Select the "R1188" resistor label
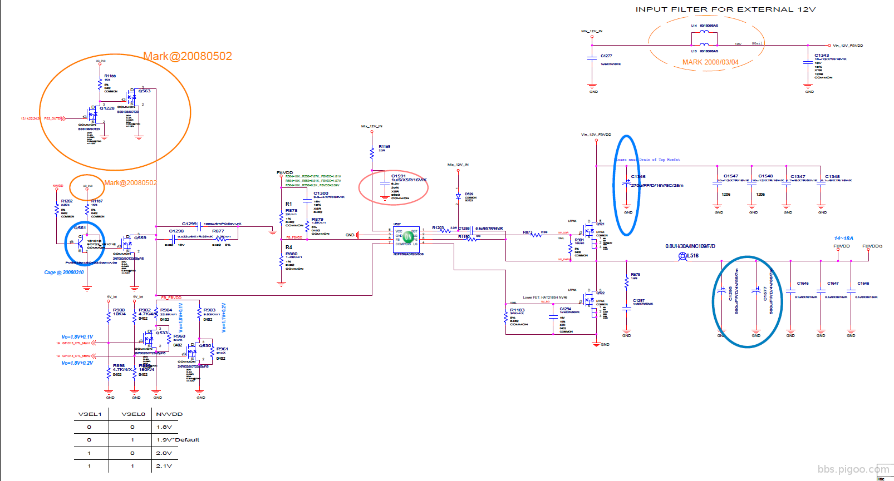 coord(110,76)
